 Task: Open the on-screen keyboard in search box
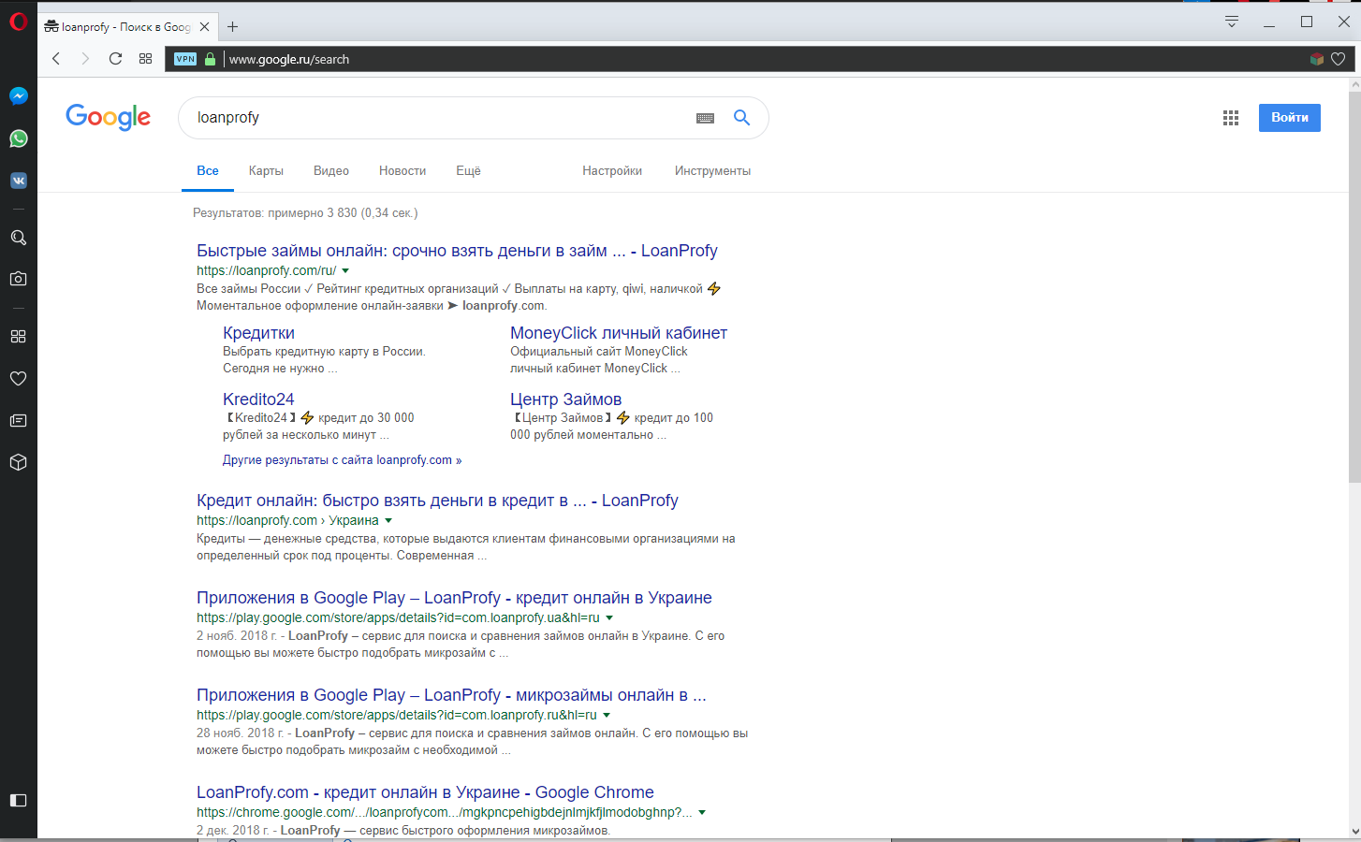tap(705, 118)
